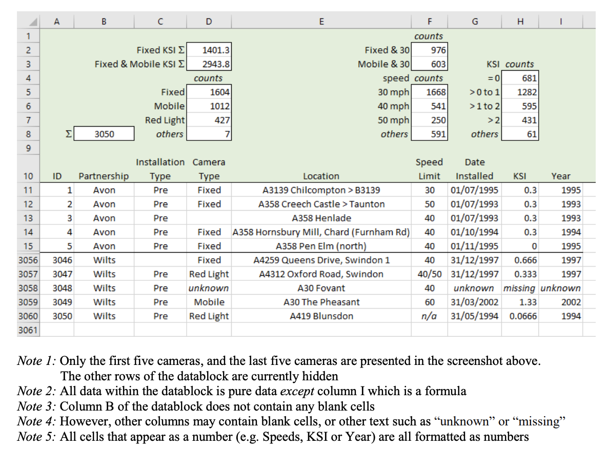
Task: Select the cell containing A358 Henlade
Action: point(321,218)
